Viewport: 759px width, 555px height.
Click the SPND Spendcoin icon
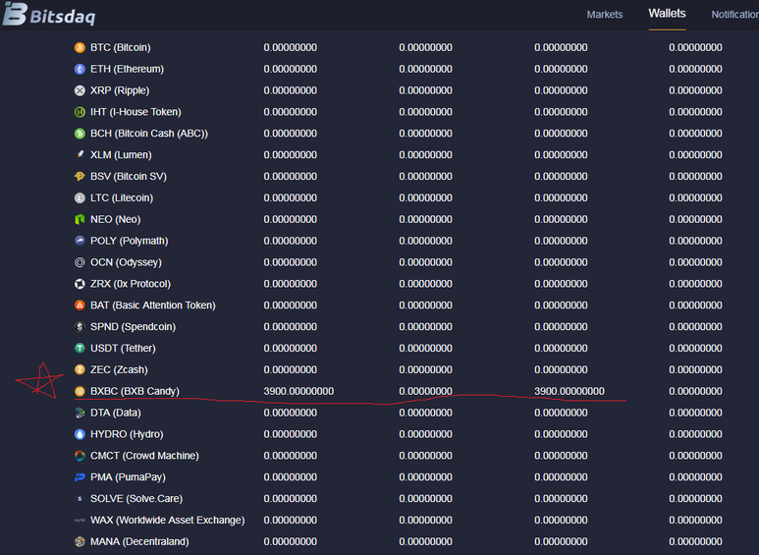(x=80, y=327)
